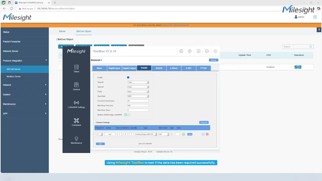Click the Max Resp Time (ms) field
The height and width of the screenshot is (181, 322).
point(138,106)
